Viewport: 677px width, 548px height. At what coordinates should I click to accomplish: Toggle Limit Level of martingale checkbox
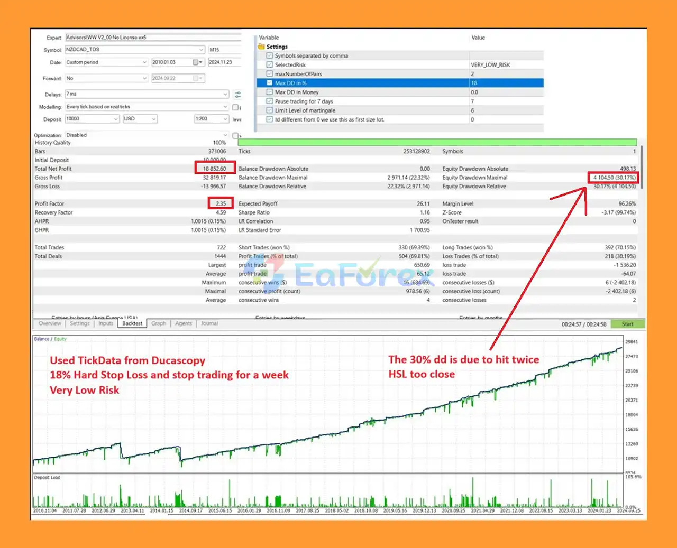point(270,110)
